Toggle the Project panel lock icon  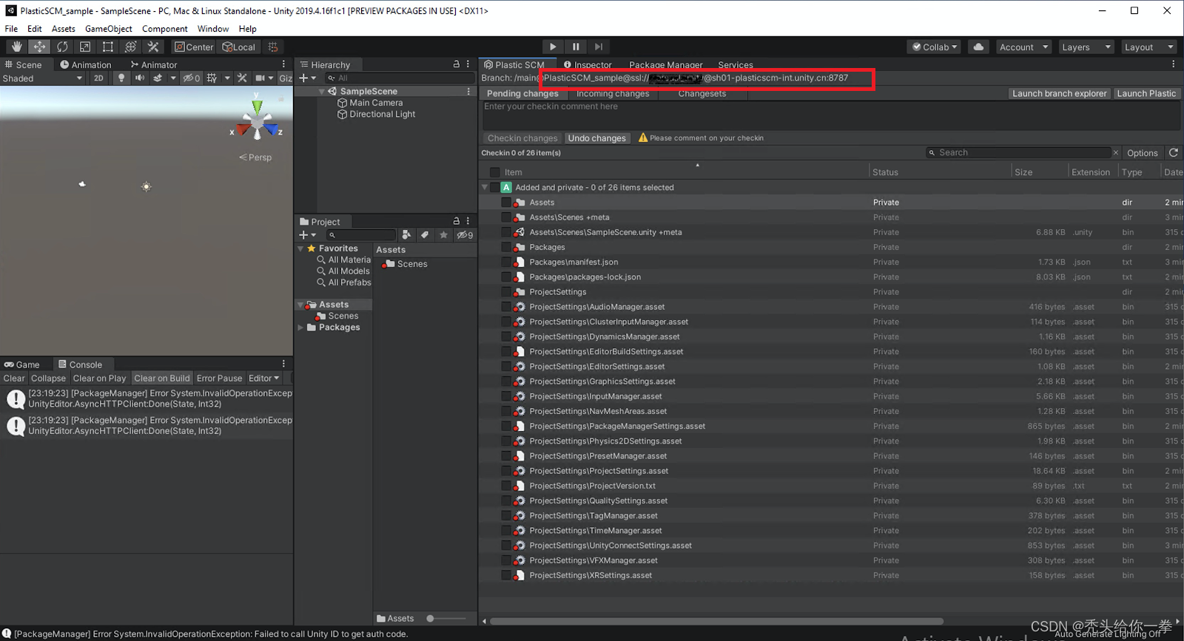point(457,221)
